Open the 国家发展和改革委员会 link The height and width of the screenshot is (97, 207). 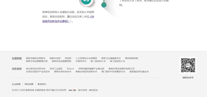click(36, 58)
